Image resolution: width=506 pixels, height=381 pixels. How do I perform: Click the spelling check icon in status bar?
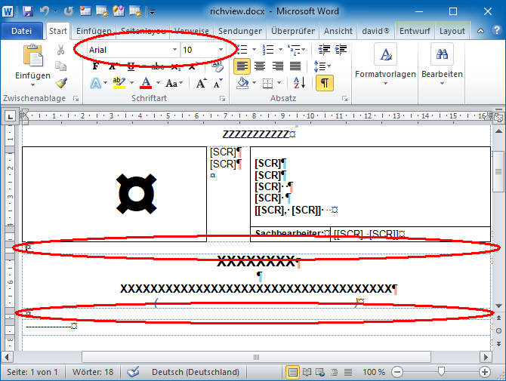133,372
